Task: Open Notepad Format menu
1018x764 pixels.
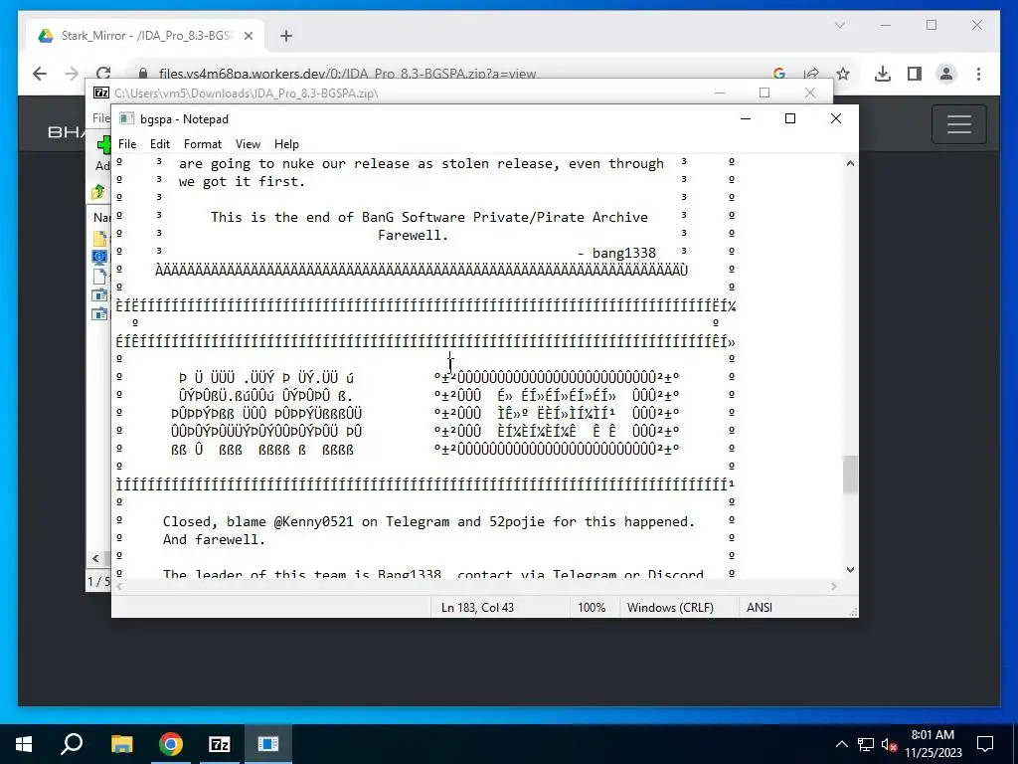Action: pos(203,144)
